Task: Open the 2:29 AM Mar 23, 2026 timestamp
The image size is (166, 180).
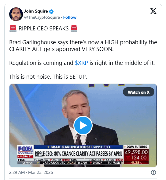Action: point(31,172)
